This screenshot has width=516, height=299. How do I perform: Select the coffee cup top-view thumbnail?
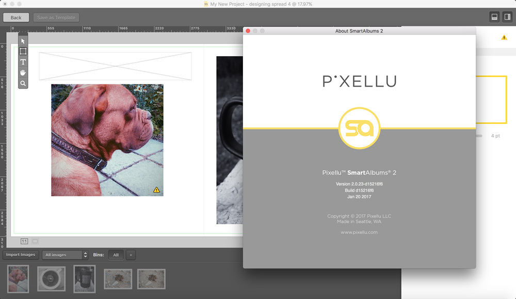pyautogui.click(x=51, y=279)
